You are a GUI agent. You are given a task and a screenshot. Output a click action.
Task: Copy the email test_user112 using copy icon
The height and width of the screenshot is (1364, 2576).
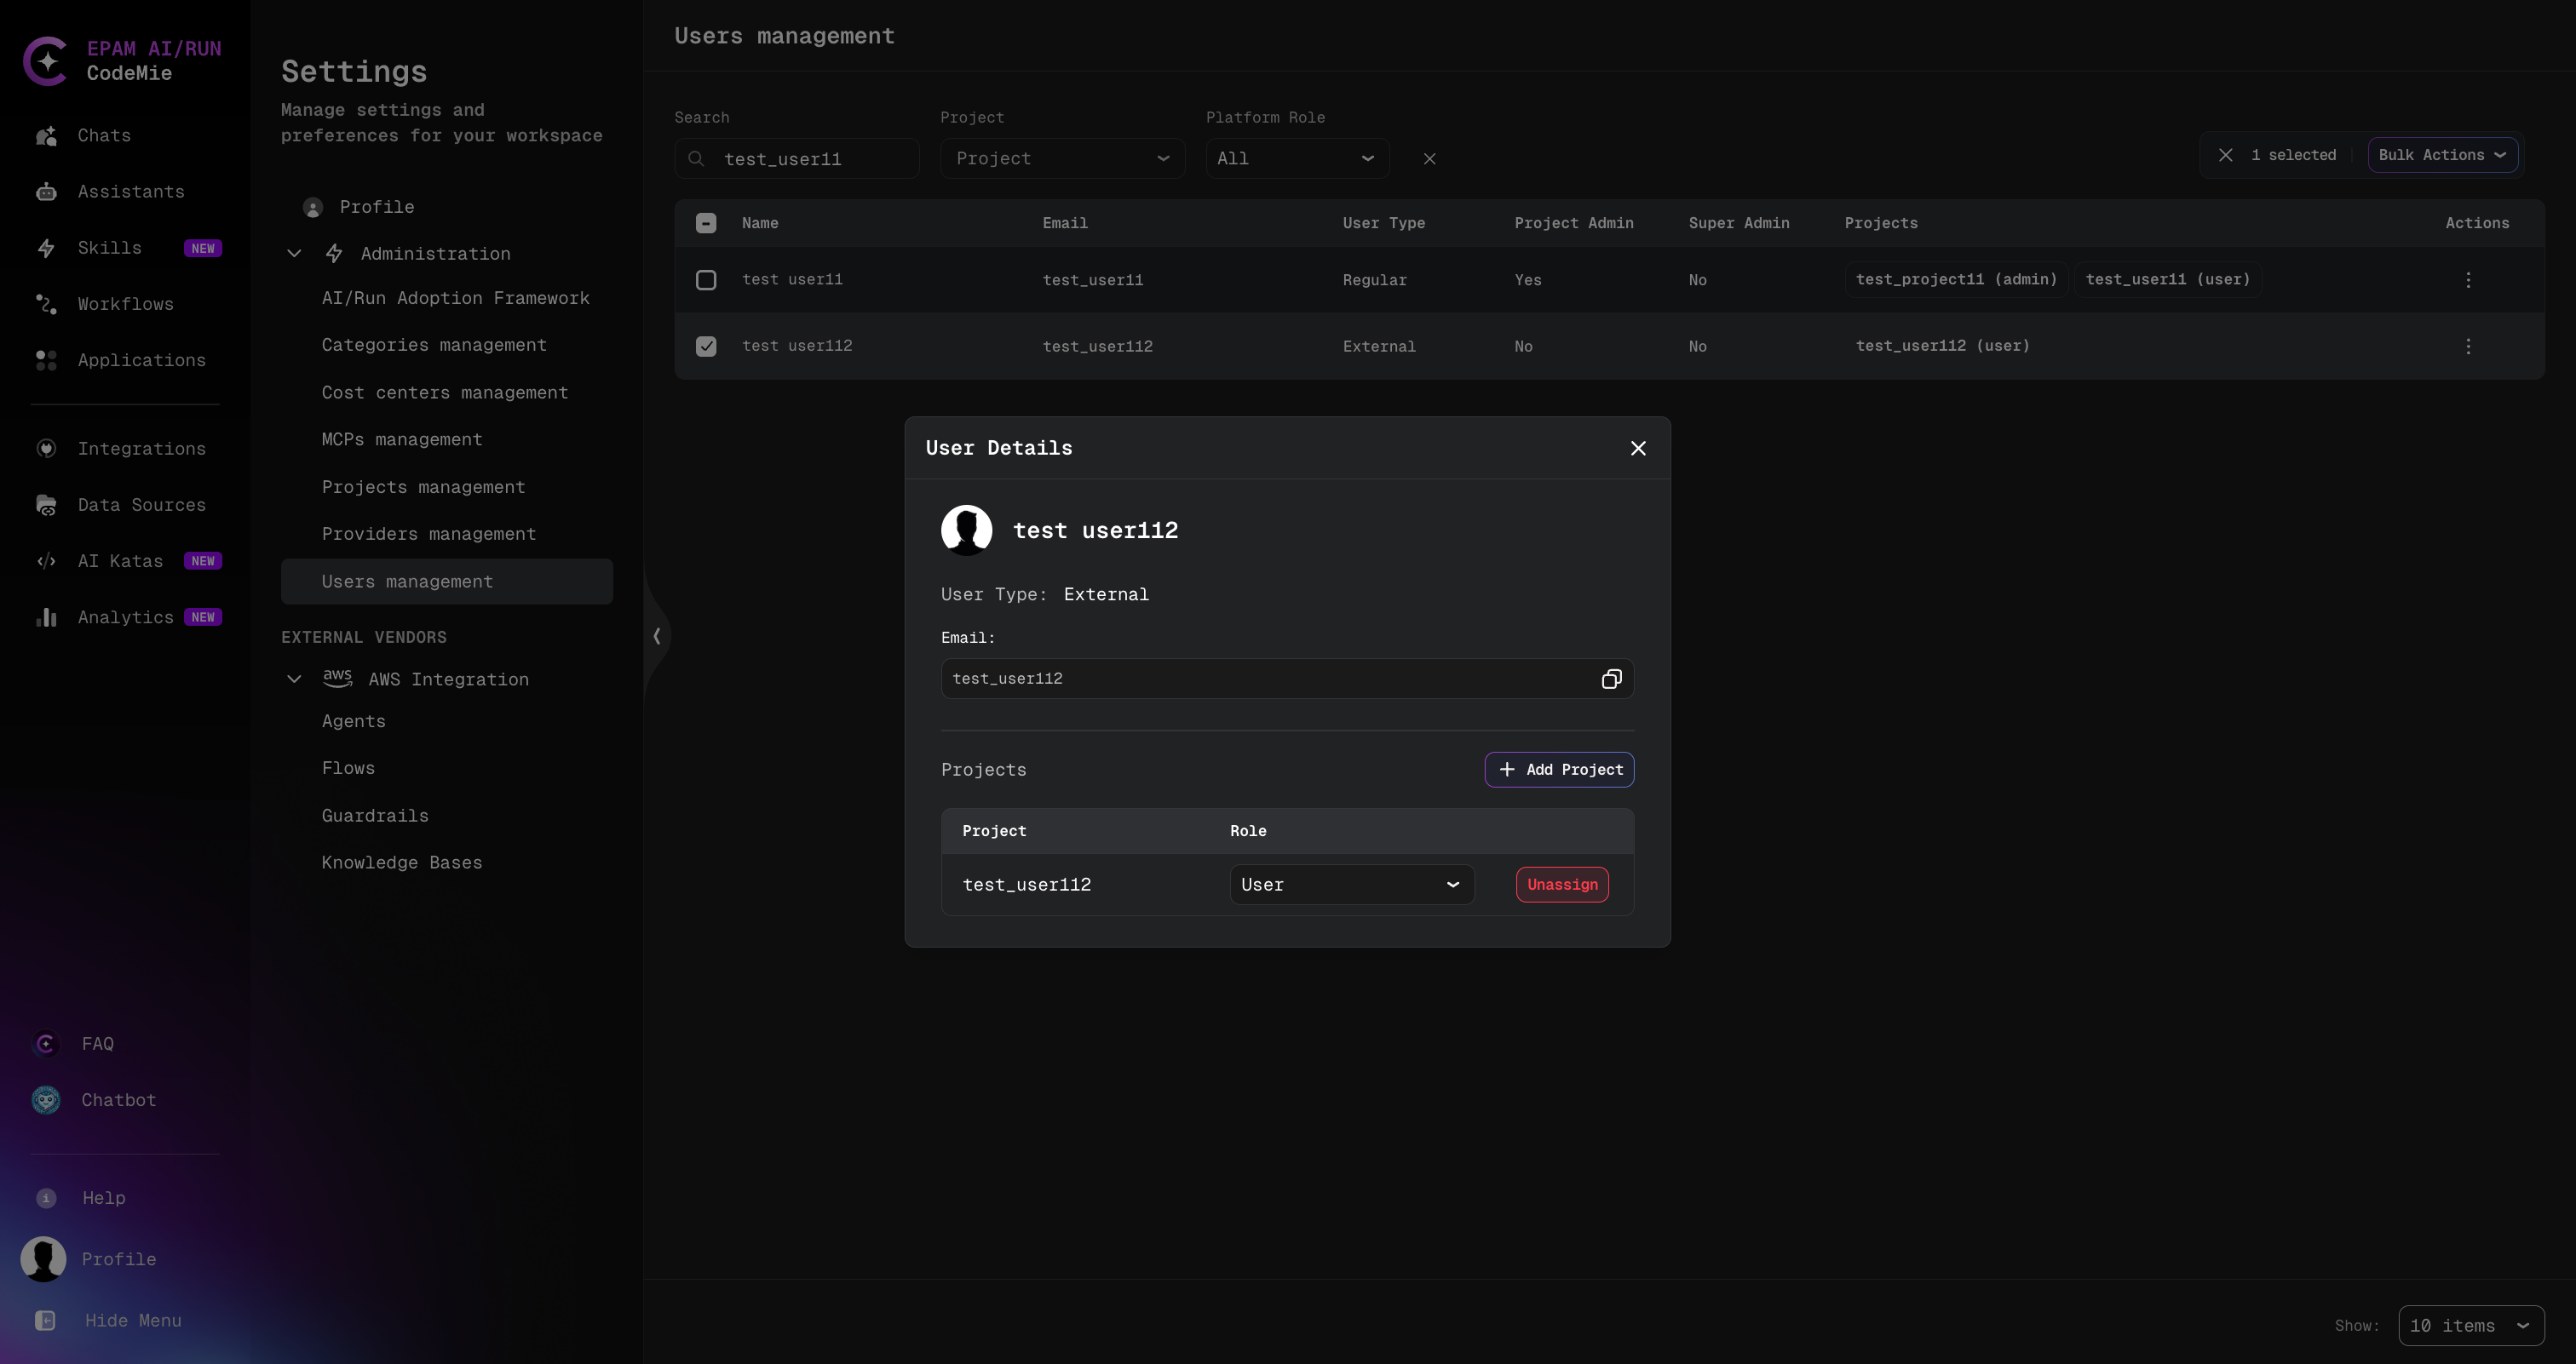[x=1610, y=679]
